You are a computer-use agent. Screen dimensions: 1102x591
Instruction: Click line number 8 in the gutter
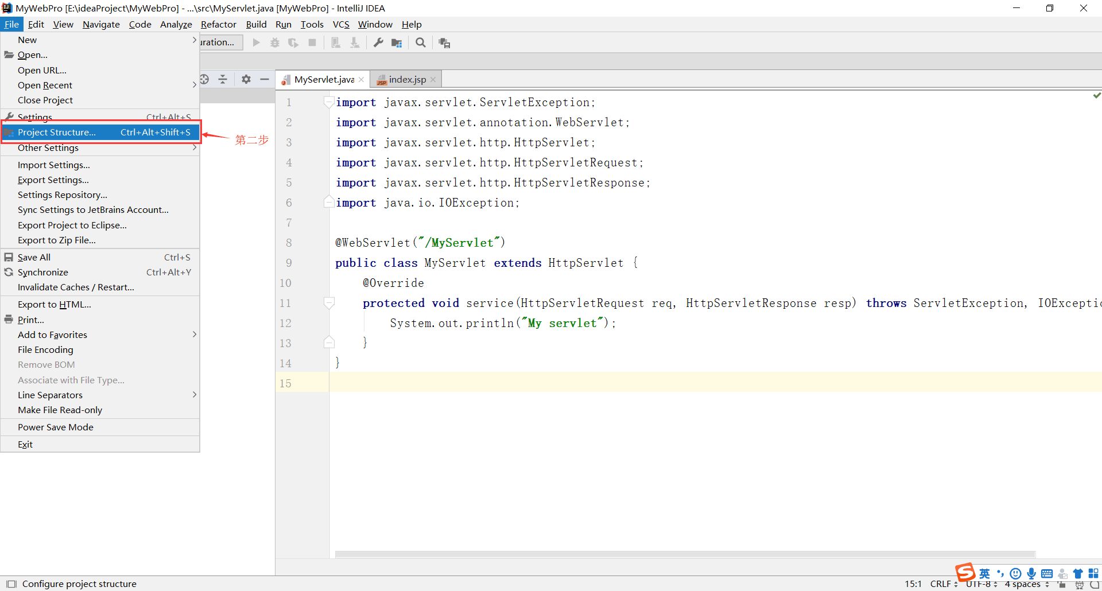pyautogui.click(x=289, y=243)
